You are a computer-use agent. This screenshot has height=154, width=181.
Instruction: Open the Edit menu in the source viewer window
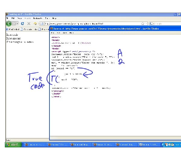click(59, 33)
